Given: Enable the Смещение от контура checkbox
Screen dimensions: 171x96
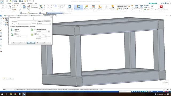Looking at the screenshot, I should click(35, 29).
